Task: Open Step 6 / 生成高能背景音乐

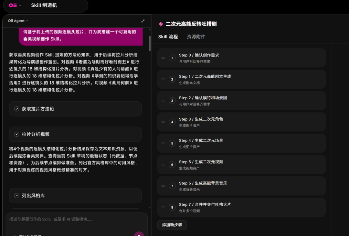Action: click(x=241, y=186)
